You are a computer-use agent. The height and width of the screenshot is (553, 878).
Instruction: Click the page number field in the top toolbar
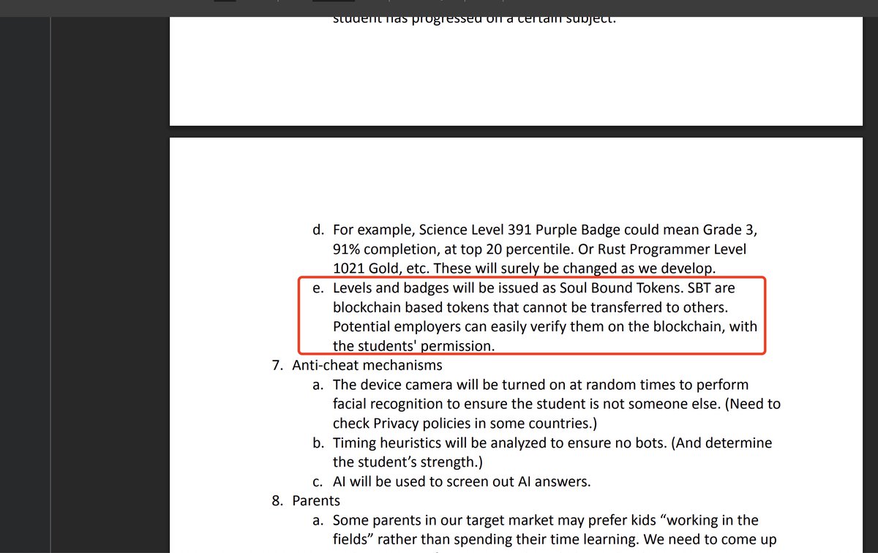pyautogui.click(x=225, y=1)
